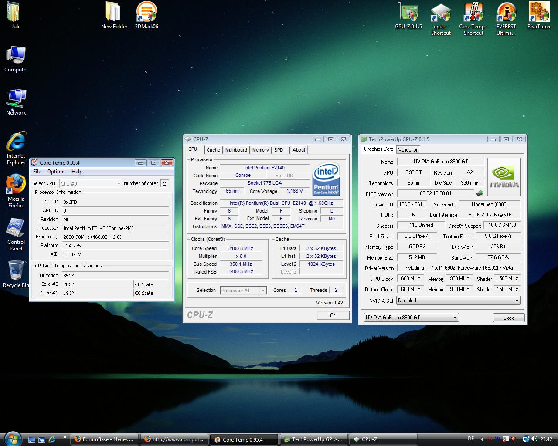Screen dimensions: 558x446
Task: Launch RivaTuner from desktop
Action: click(x=539, y=15)
